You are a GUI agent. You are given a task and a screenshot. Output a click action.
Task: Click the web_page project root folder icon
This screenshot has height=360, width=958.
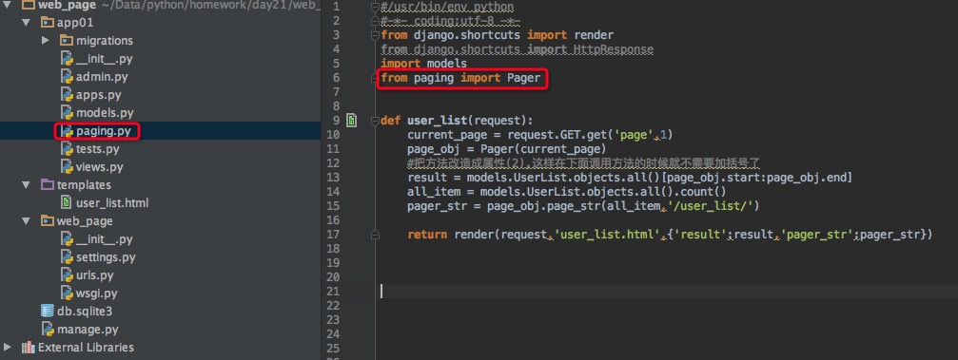pos(29,6)
